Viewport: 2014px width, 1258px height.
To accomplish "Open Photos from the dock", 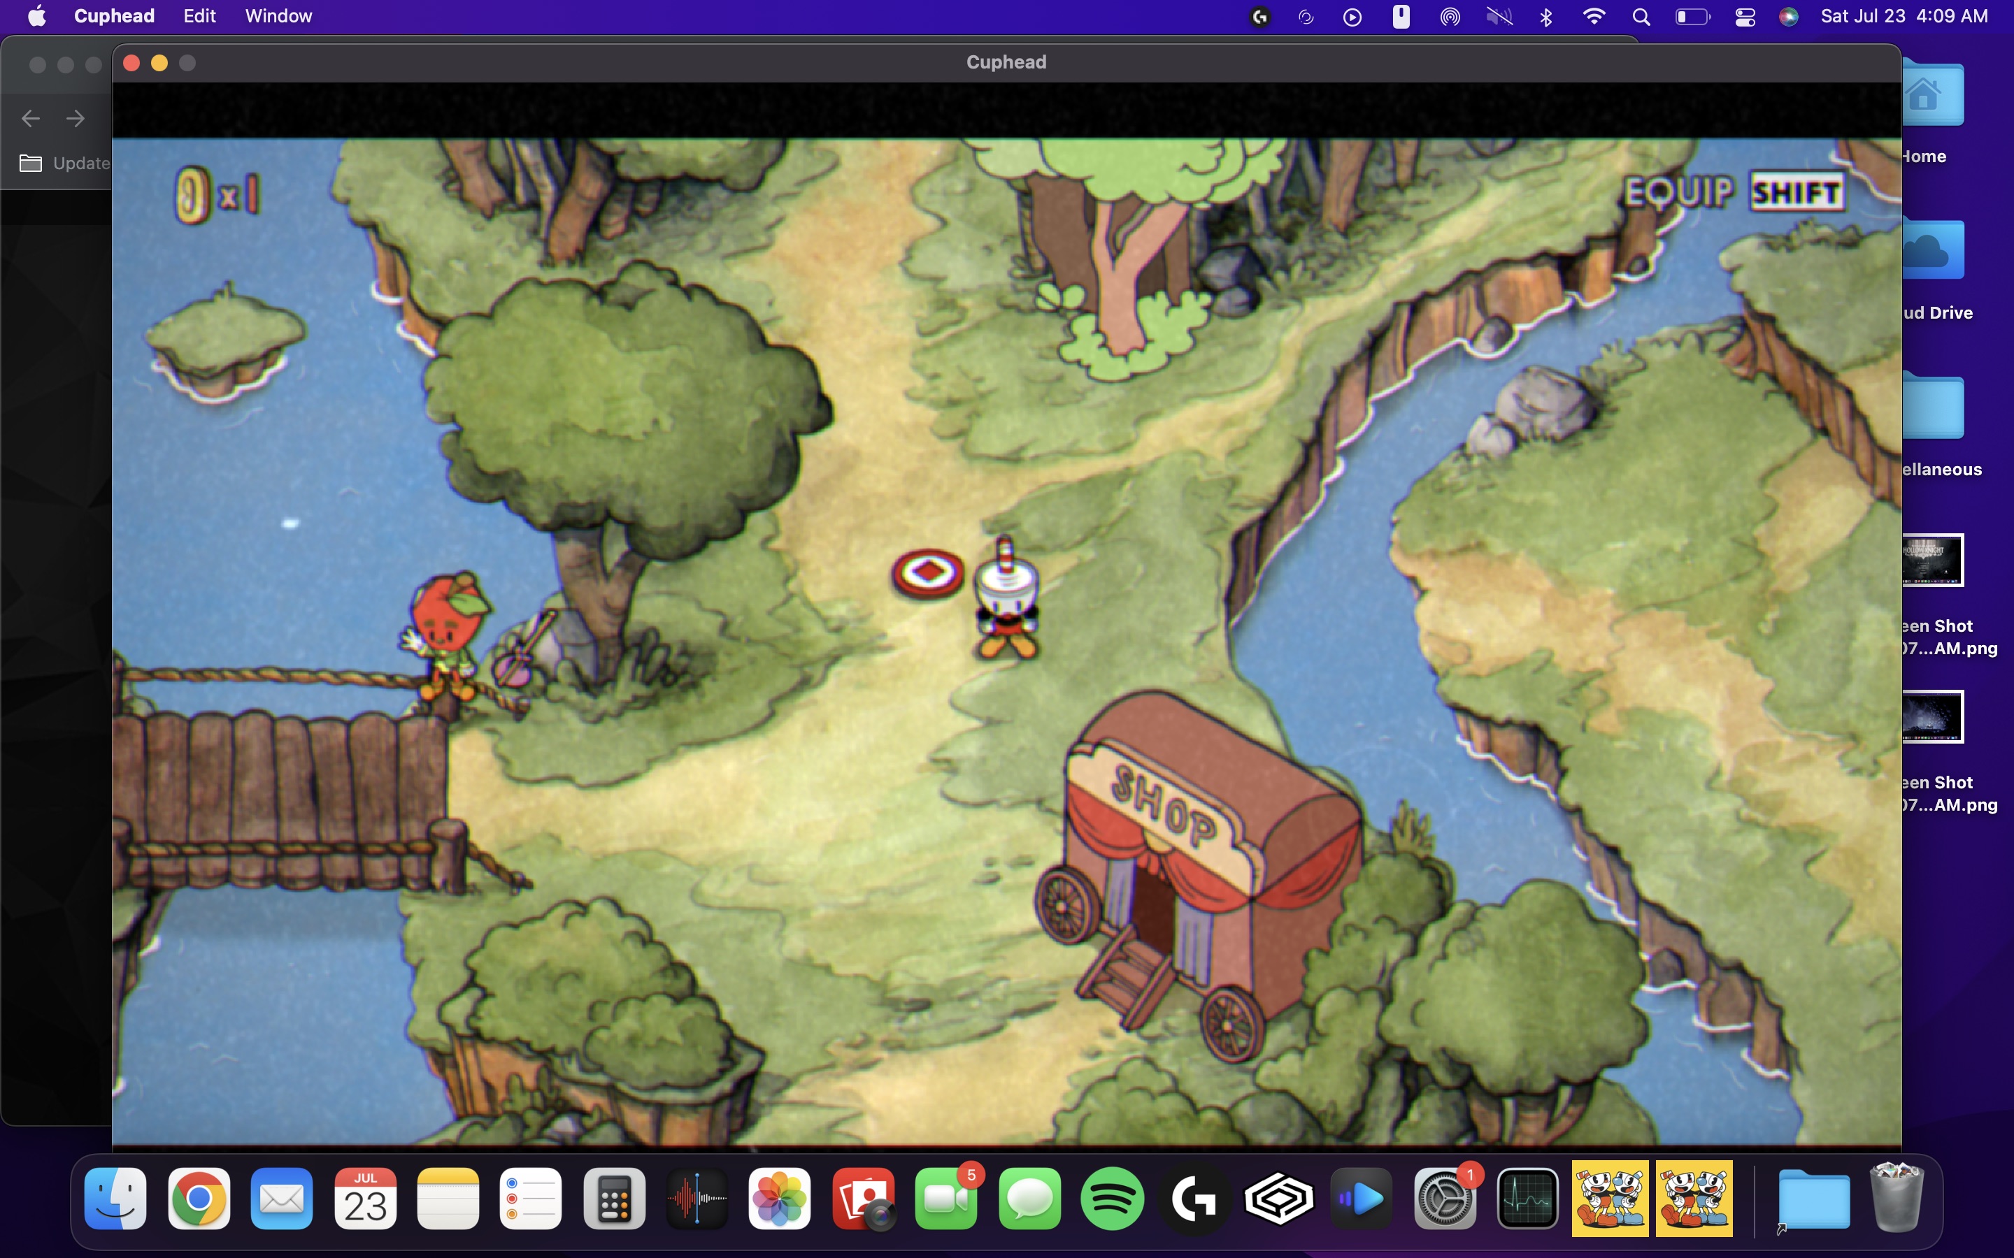I will pyautogui.click(x=780, y=1198).
